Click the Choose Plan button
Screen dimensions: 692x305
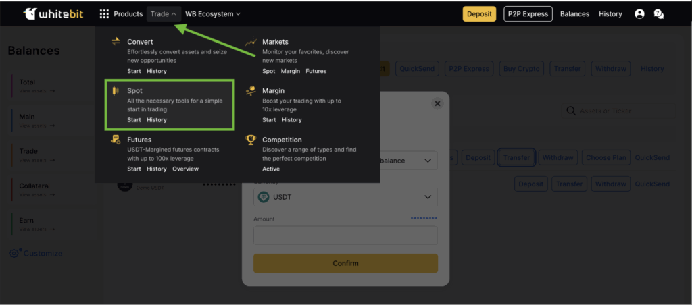tap(606, 157)
